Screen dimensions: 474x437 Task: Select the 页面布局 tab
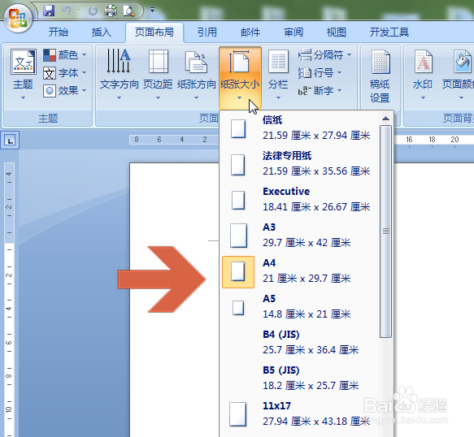154,32
